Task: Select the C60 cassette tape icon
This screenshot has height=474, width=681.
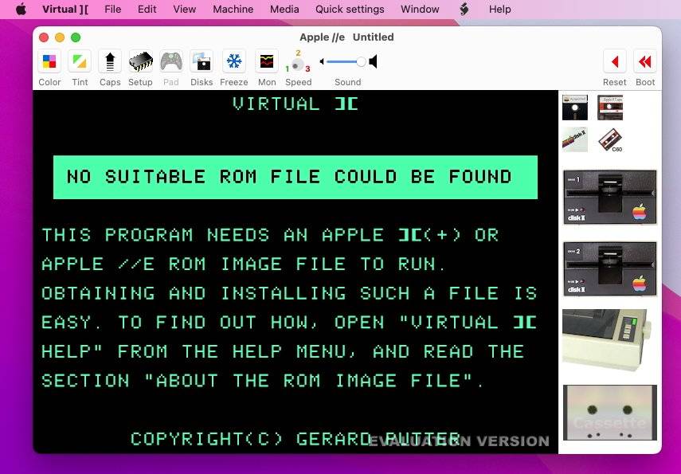Action: (x=610, y=139)
